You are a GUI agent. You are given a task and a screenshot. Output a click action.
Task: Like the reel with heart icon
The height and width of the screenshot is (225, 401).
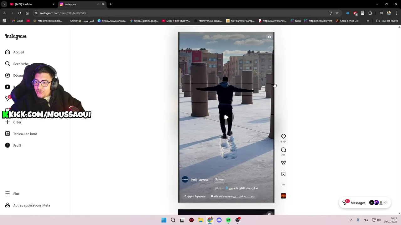(x=283, y=137)
